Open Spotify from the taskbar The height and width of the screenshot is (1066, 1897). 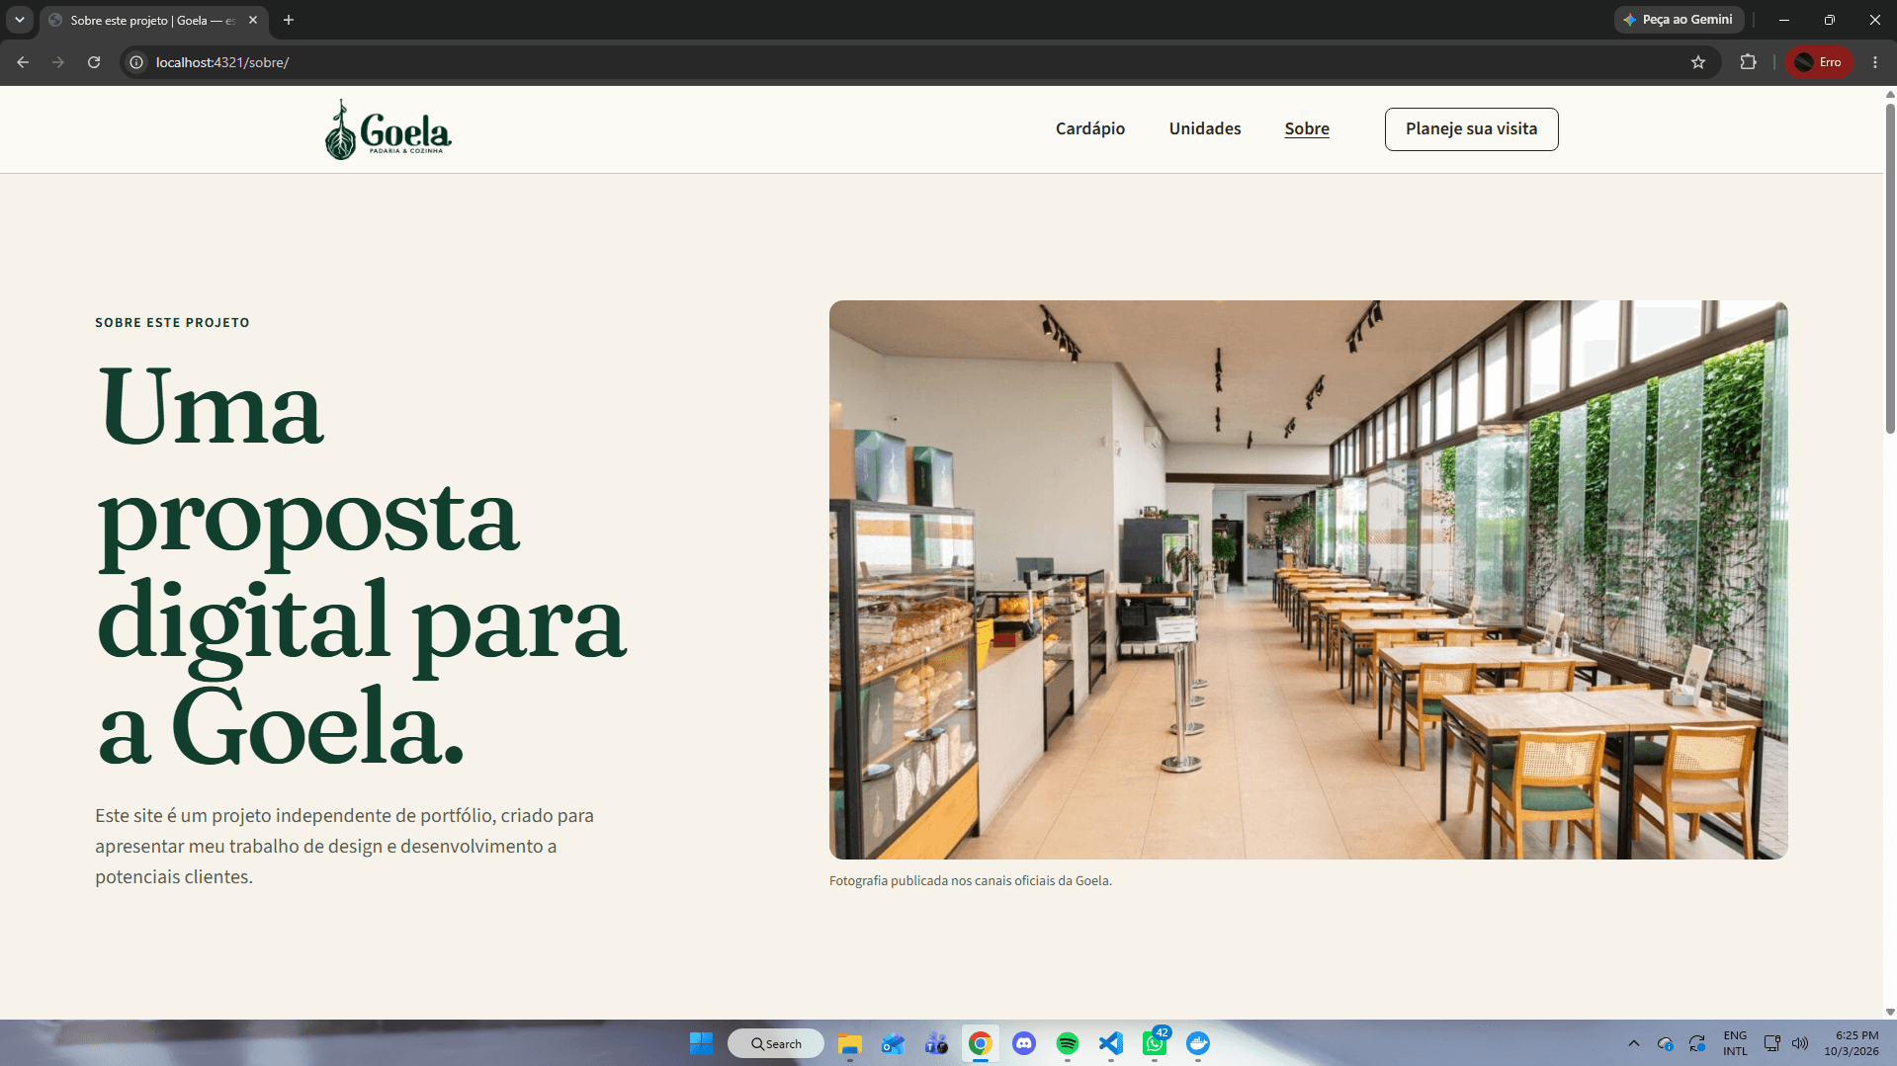tap(1068, 1043)
